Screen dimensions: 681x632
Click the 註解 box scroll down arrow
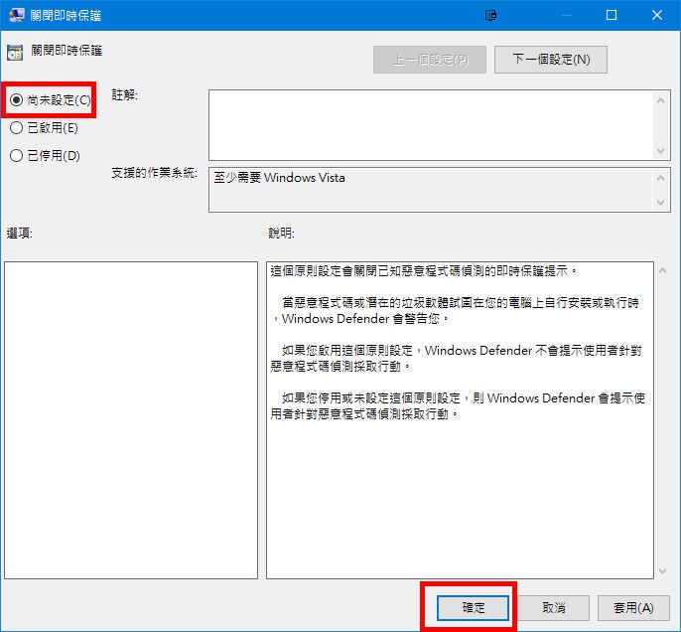point(660,151)
